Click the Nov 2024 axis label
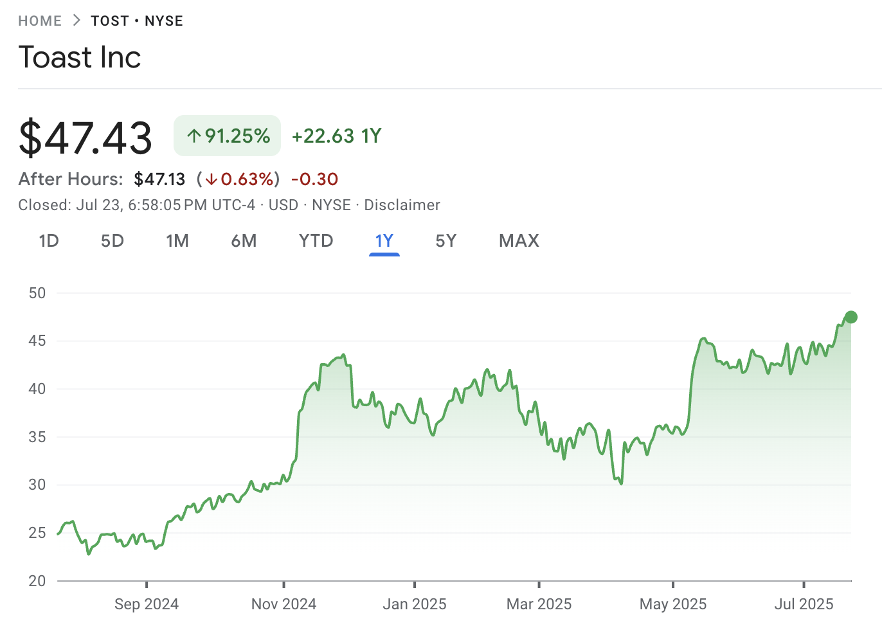882x635 pixels. coord(283,604)
